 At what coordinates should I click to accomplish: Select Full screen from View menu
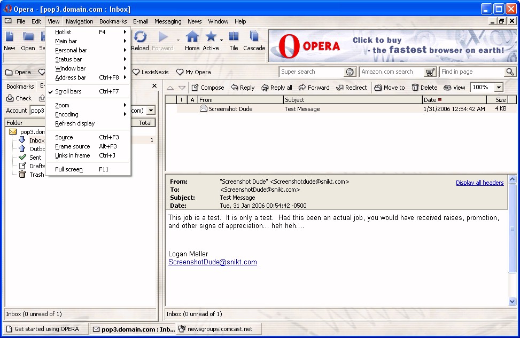(x=88, y=169)
